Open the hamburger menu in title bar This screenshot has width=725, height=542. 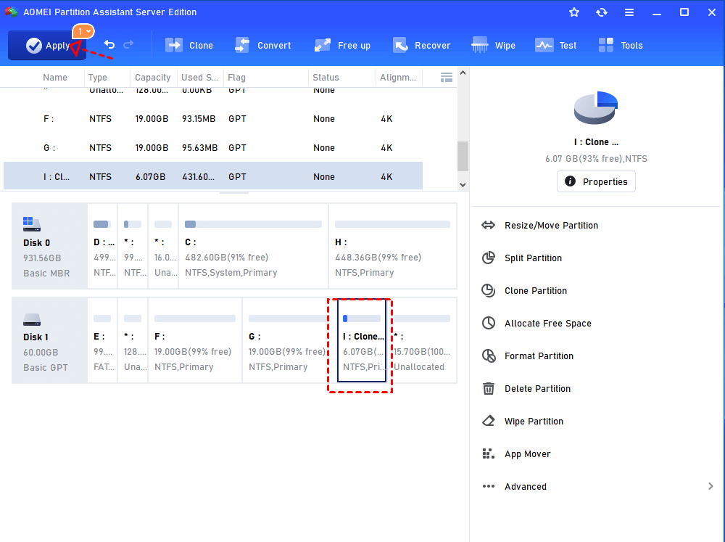coord(629,12)
